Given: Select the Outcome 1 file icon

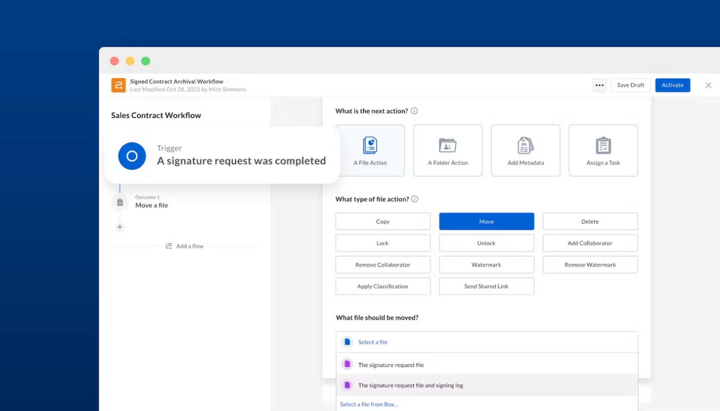Looking at the screenshot, I should (x=120, y=202).
